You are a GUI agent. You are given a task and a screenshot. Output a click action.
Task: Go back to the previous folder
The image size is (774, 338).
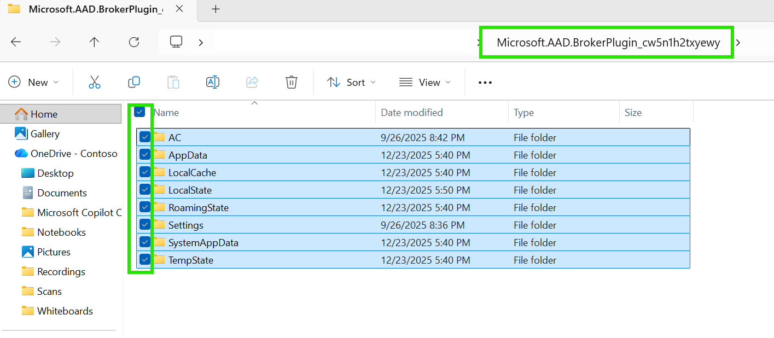(16, 42)
